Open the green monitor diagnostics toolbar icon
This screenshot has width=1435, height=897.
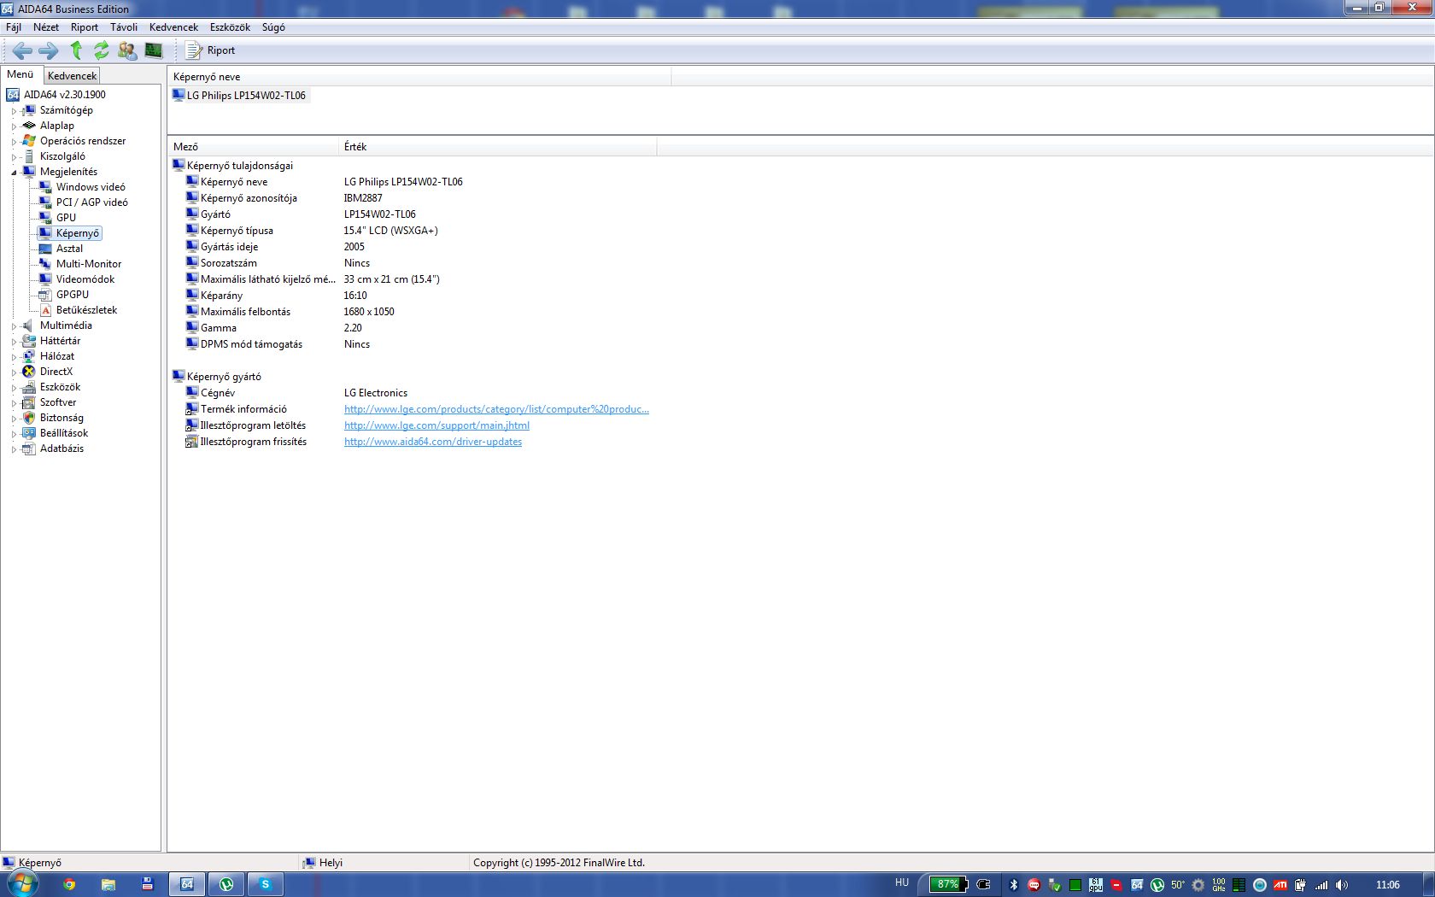click(154, 50)
